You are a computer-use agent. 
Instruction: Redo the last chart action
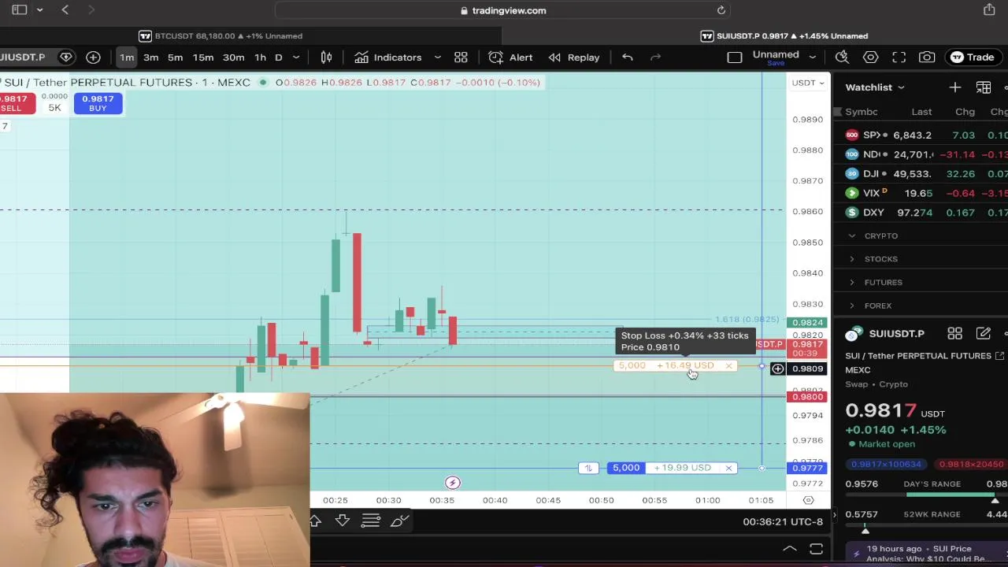pos(655,57)
